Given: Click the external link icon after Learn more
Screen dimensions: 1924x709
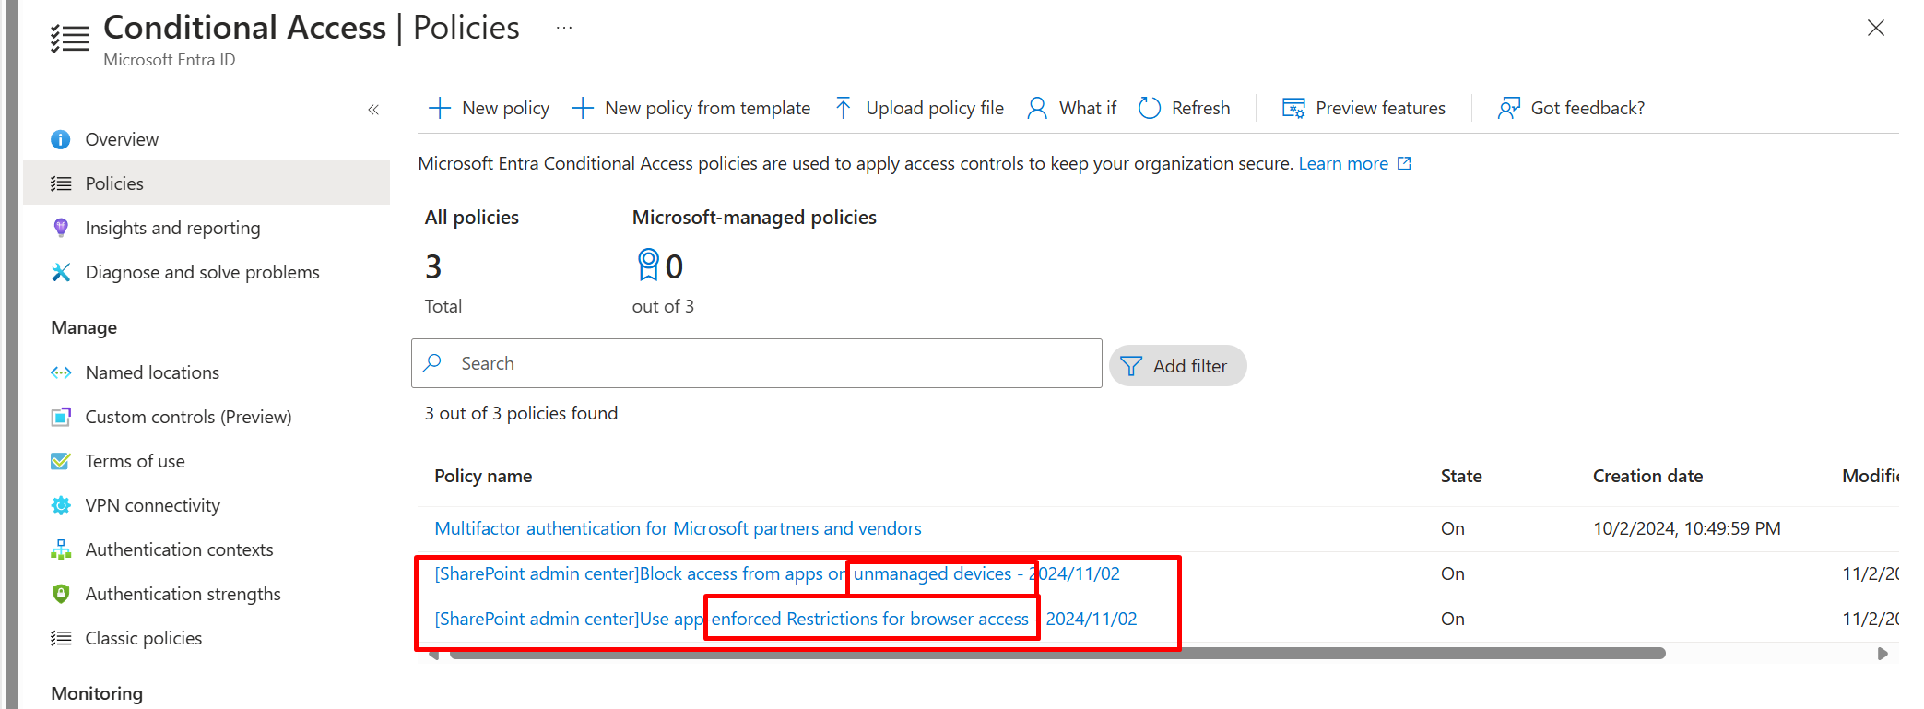Looking at the screenshot, I should point(1404,163).
